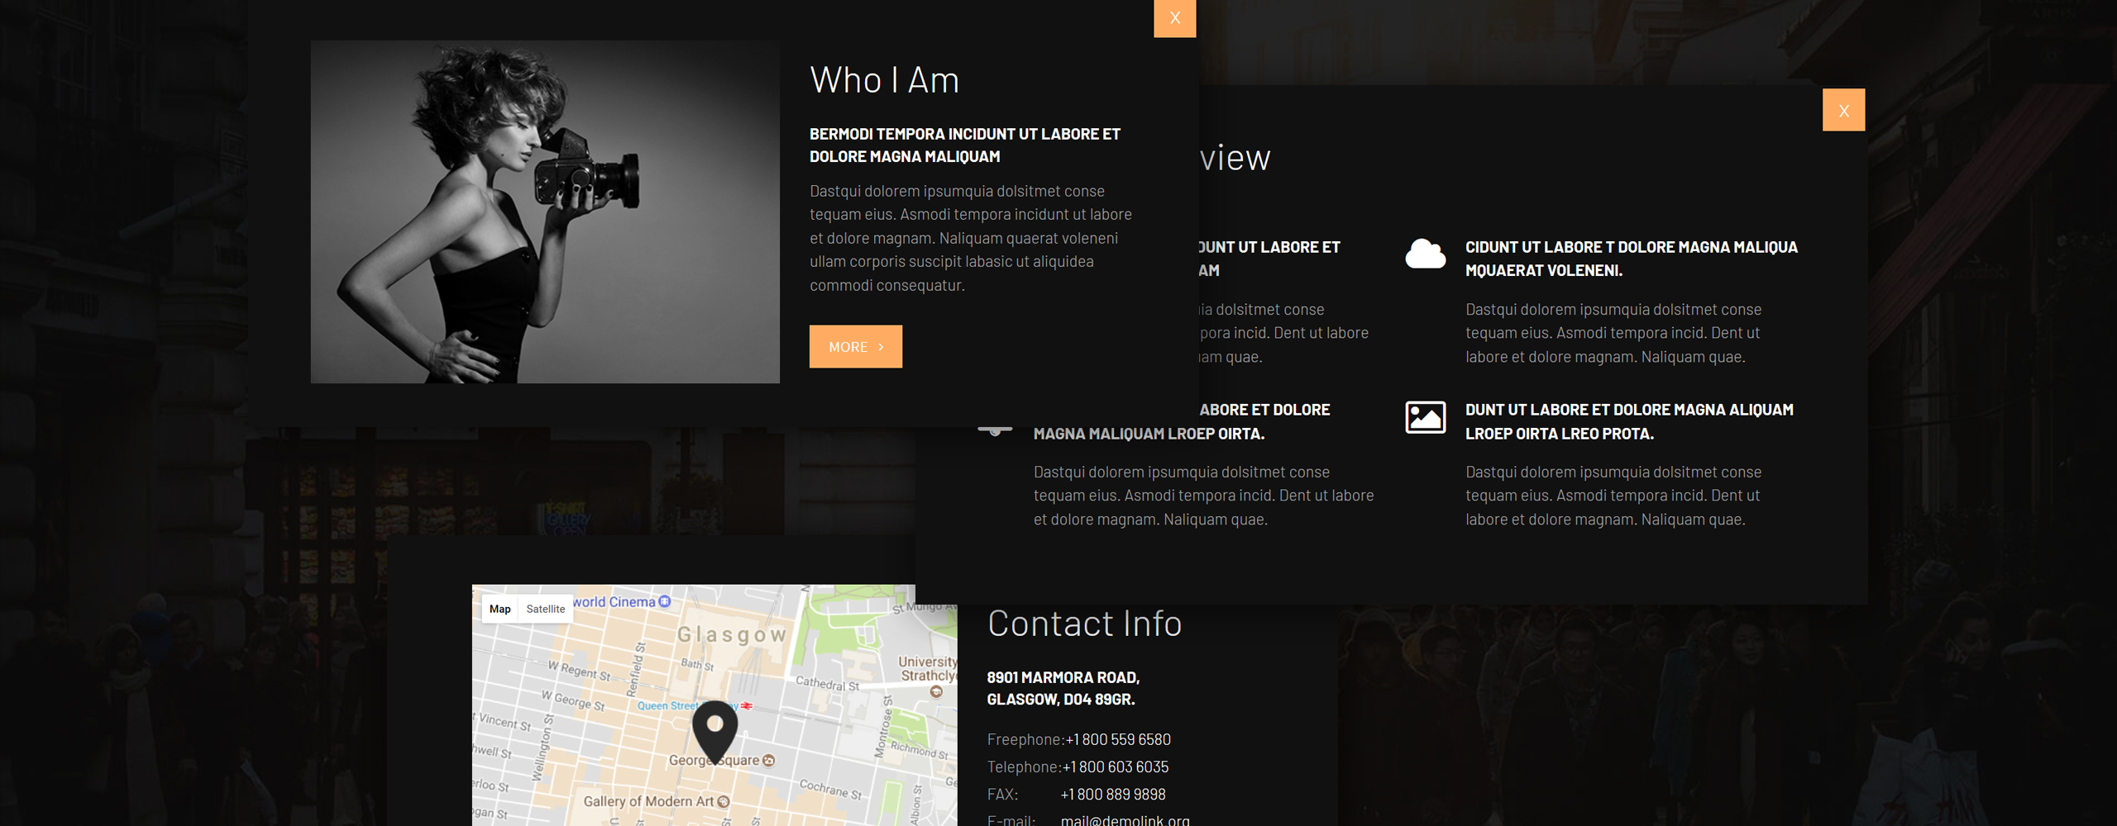The height and width of the screenshot is (826, 2117).
Task: Click Cochrane St label on map
Action: coord(830,789)
